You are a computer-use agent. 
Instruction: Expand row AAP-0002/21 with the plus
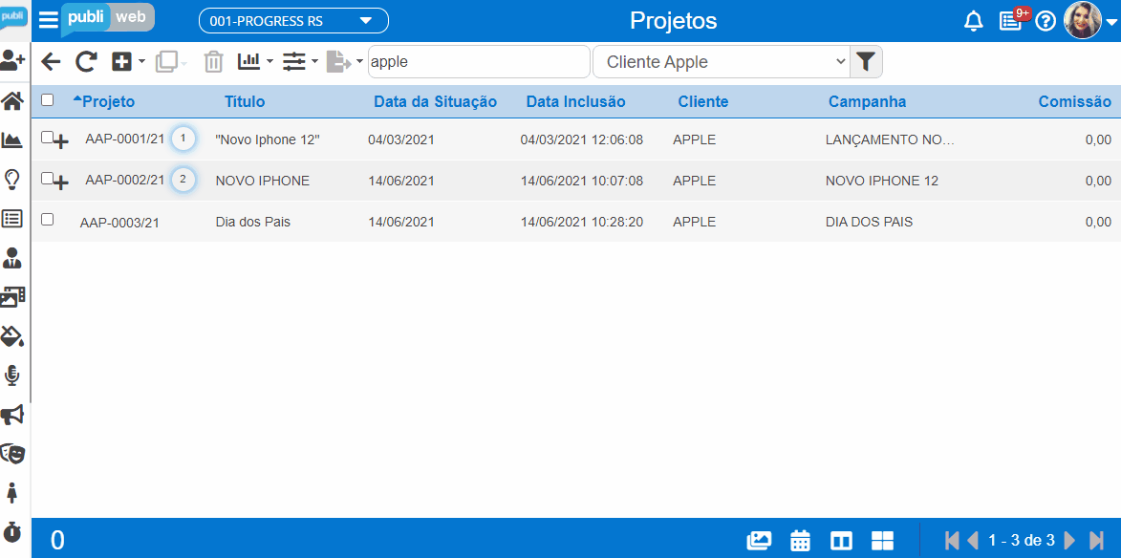61,182
